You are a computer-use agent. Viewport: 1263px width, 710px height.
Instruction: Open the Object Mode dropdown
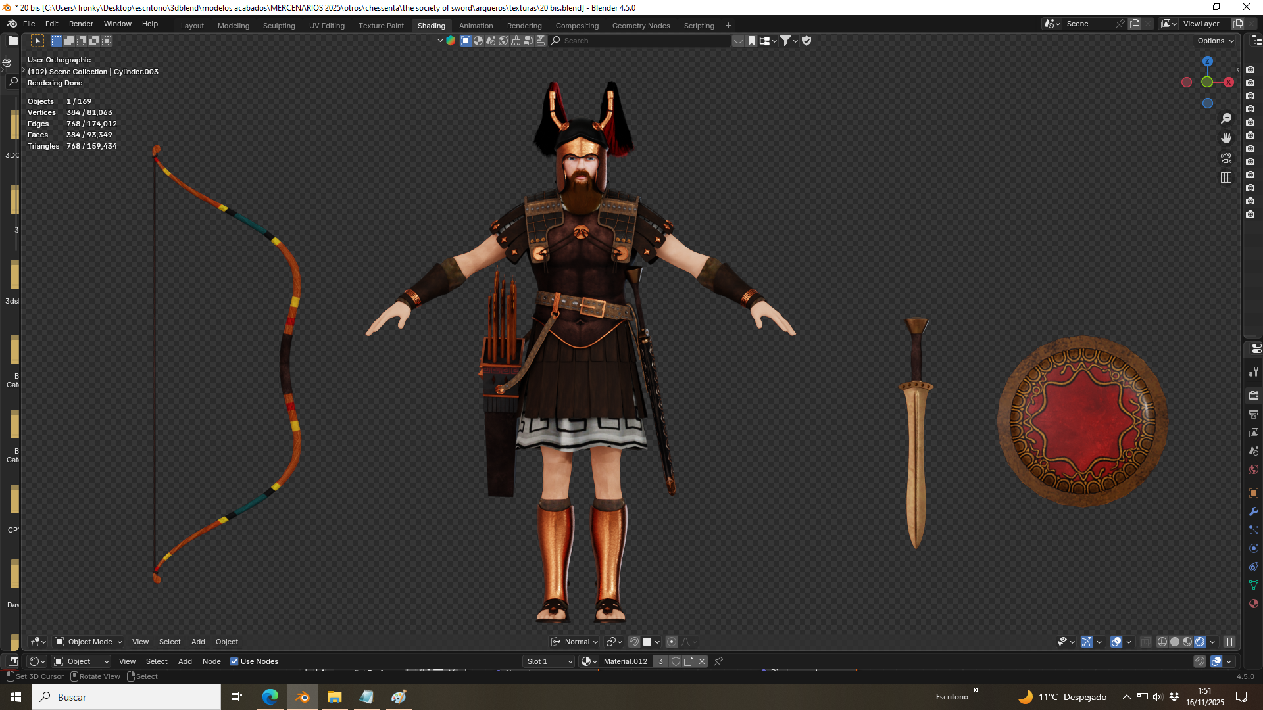point(88,642)
